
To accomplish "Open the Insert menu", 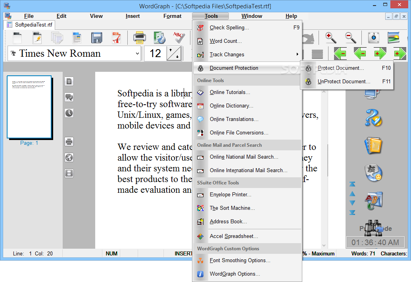I will coord(133,16).
